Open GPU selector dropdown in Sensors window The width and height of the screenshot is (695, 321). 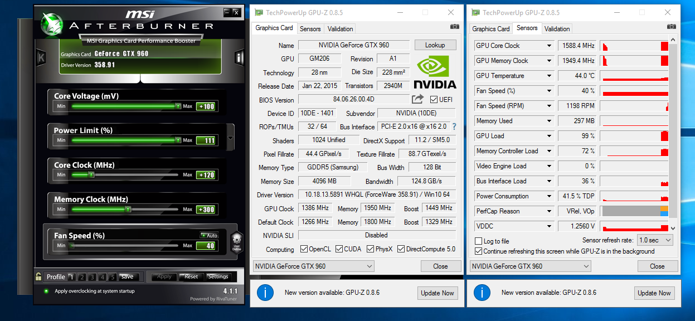530,266
